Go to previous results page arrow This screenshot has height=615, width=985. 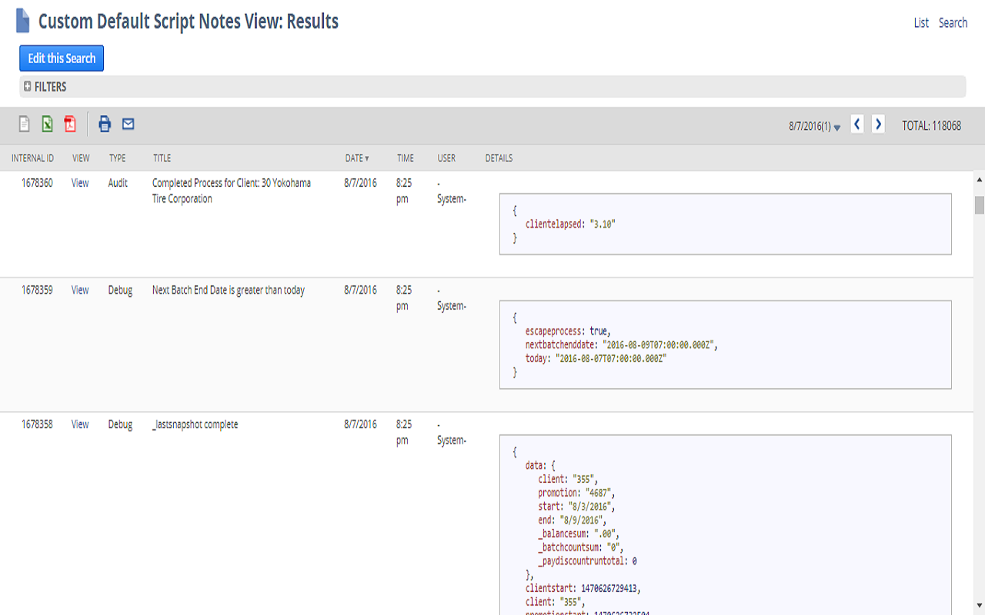click(x=857, y=124)
